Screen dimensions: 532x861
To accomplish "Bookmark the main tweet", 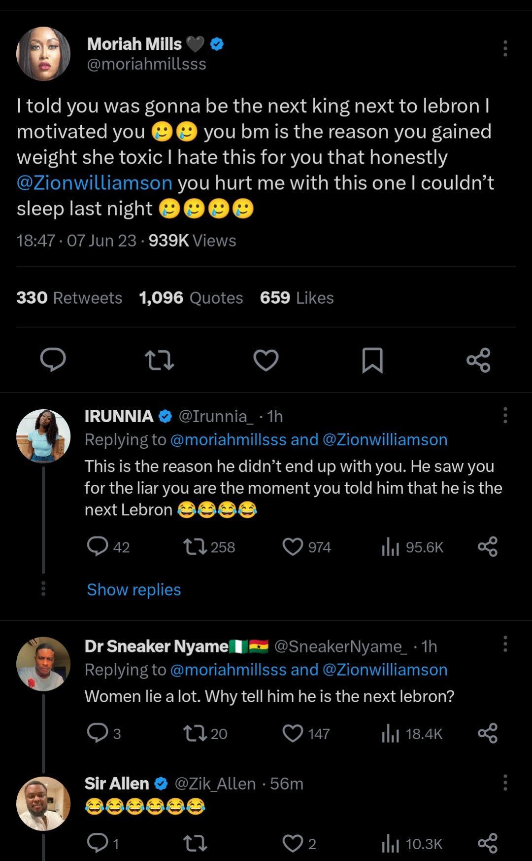I will [372, 360].
